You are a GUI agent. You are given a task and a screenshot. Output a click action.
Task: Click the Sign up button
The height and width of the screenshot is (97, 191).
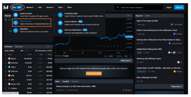pos(179,7)
